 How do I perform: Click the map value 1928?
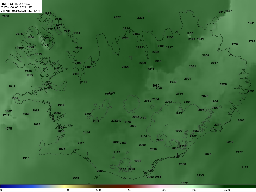(x=223, y=84)
